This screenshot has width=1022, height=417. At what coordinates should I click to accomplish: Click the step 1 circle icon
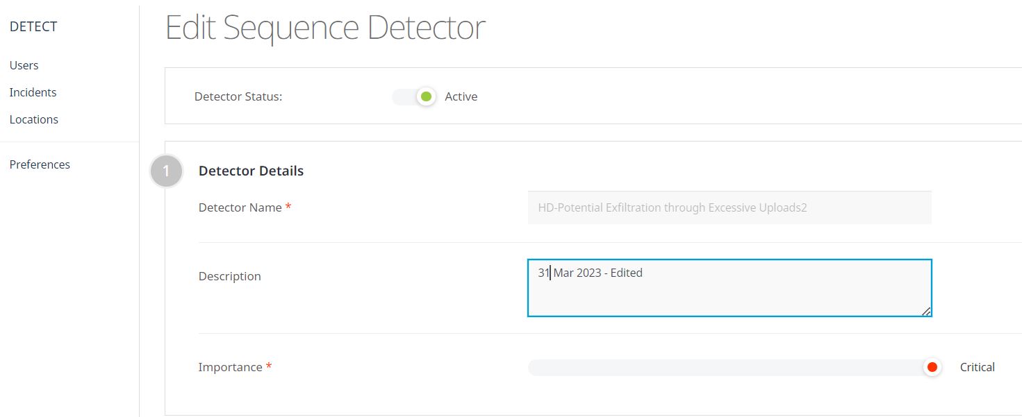pos(166,171)
